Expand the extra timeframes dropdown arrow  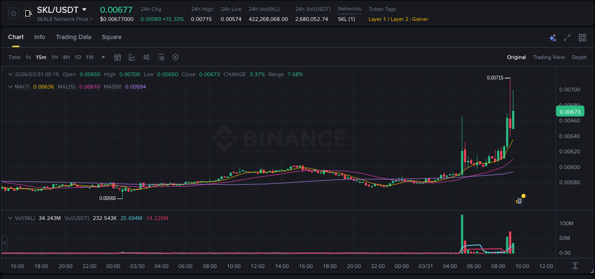click(102, 57)
